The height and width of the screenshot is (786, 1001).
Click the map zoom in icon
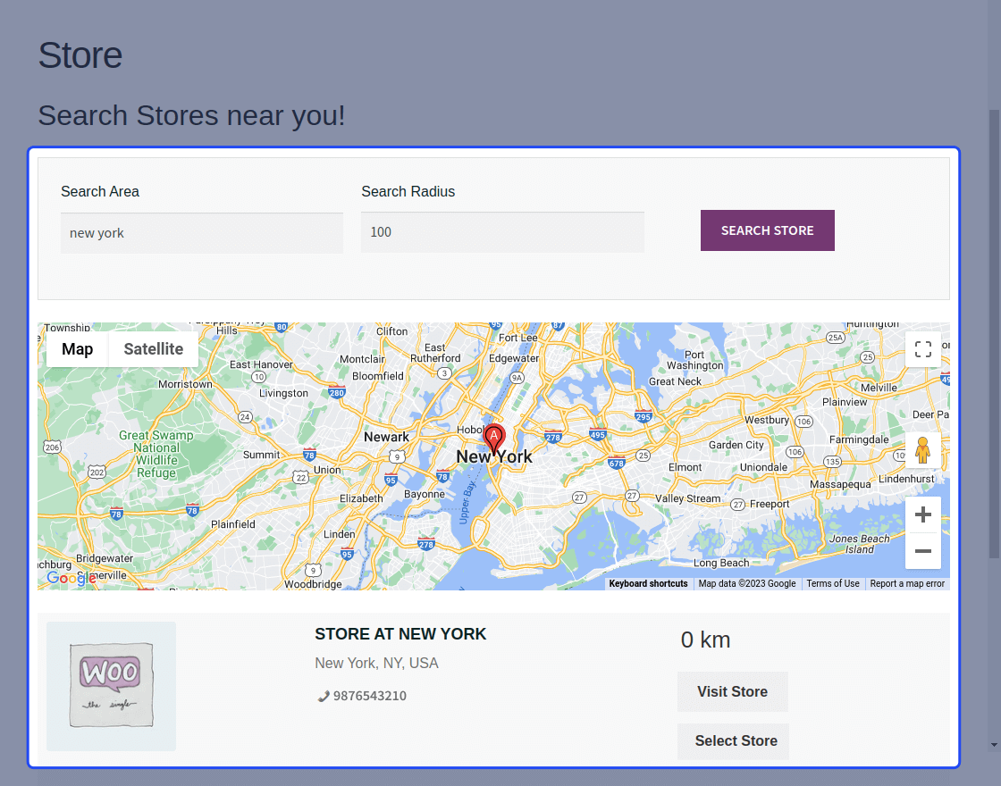[923, 514]
